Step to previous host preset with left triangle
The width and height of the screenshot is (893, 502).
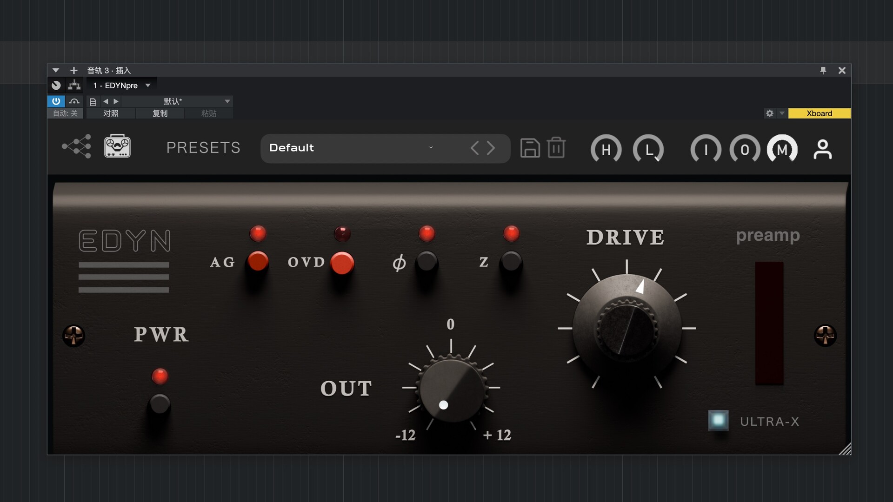coord(106,101)
